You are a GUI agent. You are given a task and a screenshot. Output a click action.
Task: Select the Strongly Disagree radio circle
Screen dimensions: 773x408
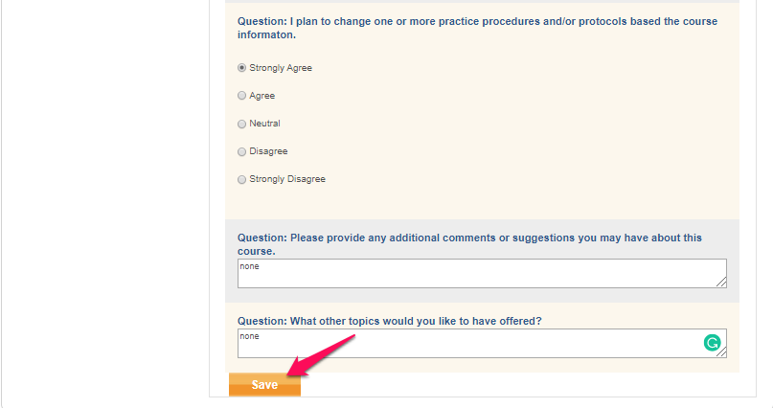point(241,179)
